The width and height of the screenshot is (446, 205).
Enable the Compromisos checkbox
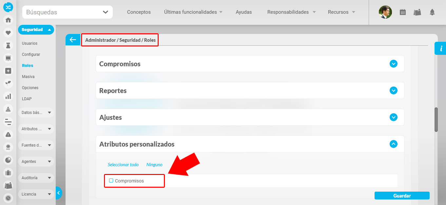click(x=111, y=180)
